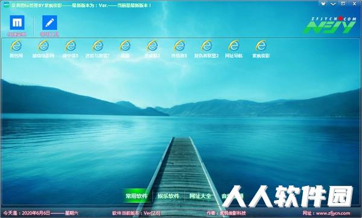Click the blue "m" icon in the top toolbar
The height and width of the screenshot is (218, 362).
(17, 23)
